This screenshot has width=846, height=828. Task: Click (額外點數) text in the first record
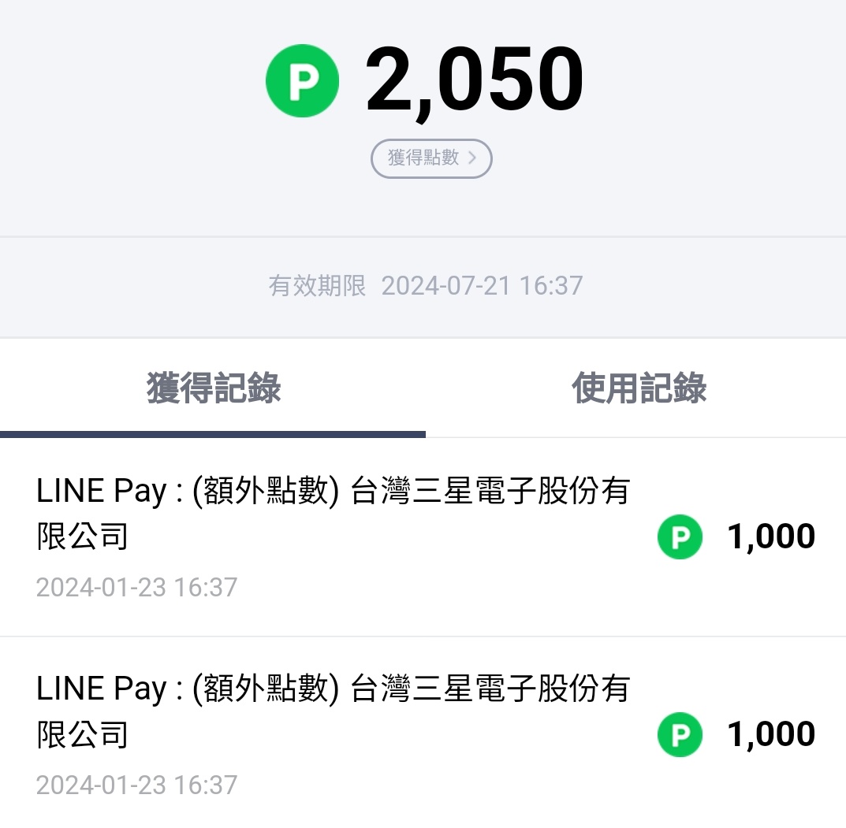pyautogui.click(x=266, y=492)
